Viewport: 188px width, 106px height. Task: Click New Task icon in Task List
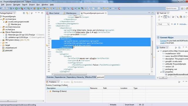tap(159, 17)
